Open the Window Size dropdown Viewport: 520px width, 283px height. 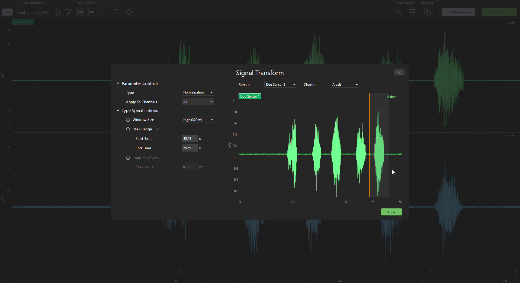tap(198, 120)
